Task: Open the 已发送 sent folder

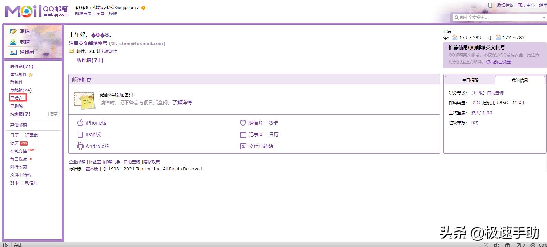Action: (x=17, y=98)
